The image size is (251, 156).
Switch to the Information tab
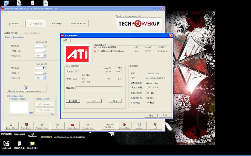coord(14,24)
